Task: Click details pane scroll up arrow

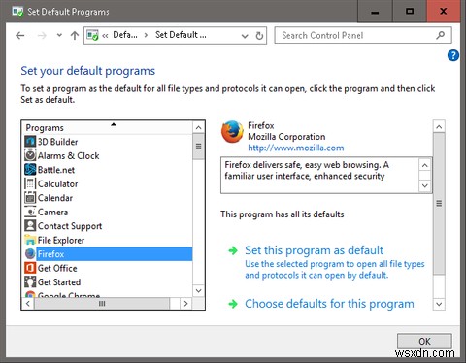Action: [x=439, y=126]
